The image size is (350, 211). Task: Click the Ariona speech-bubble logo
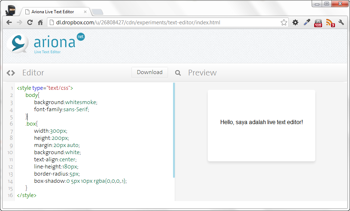(x=18, y=43)
